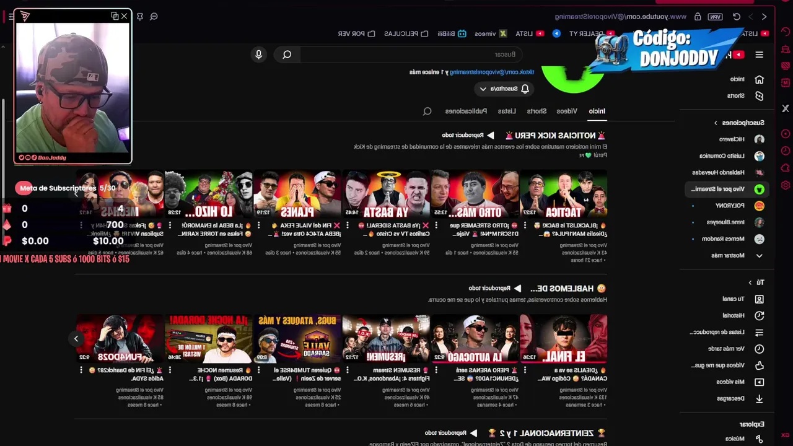Screen dimensions: 793x446
Task: Click the padlock site info icon
Action: coord(698,17)
